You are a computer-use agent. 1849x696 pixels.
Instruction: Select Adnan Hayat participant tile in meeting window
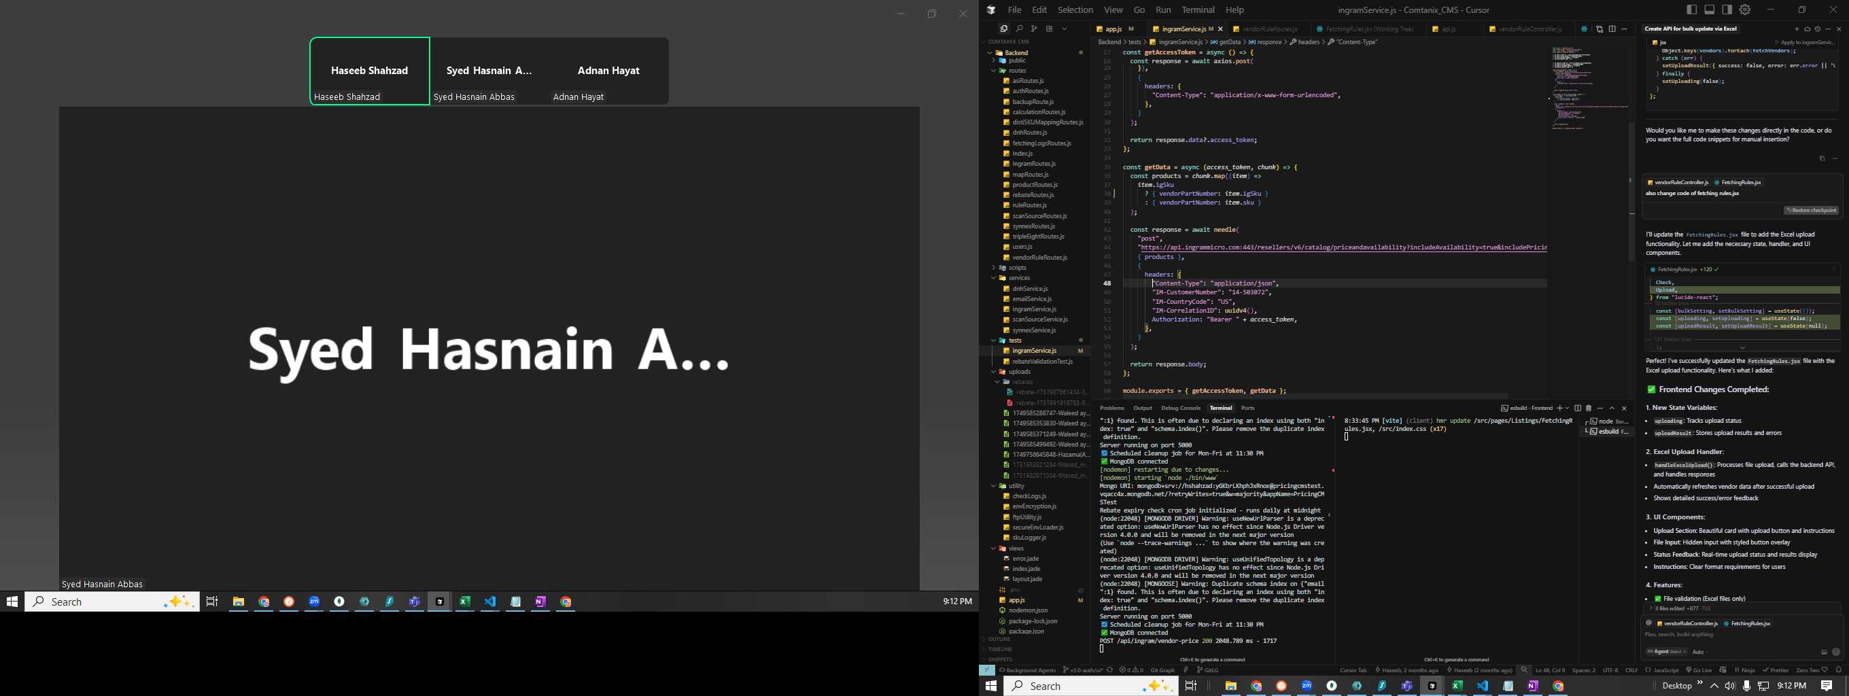tap(608, 71)
